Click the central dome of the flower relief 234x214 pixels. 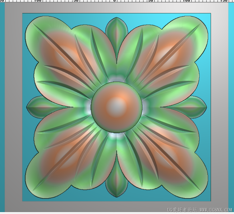(117, 107)
